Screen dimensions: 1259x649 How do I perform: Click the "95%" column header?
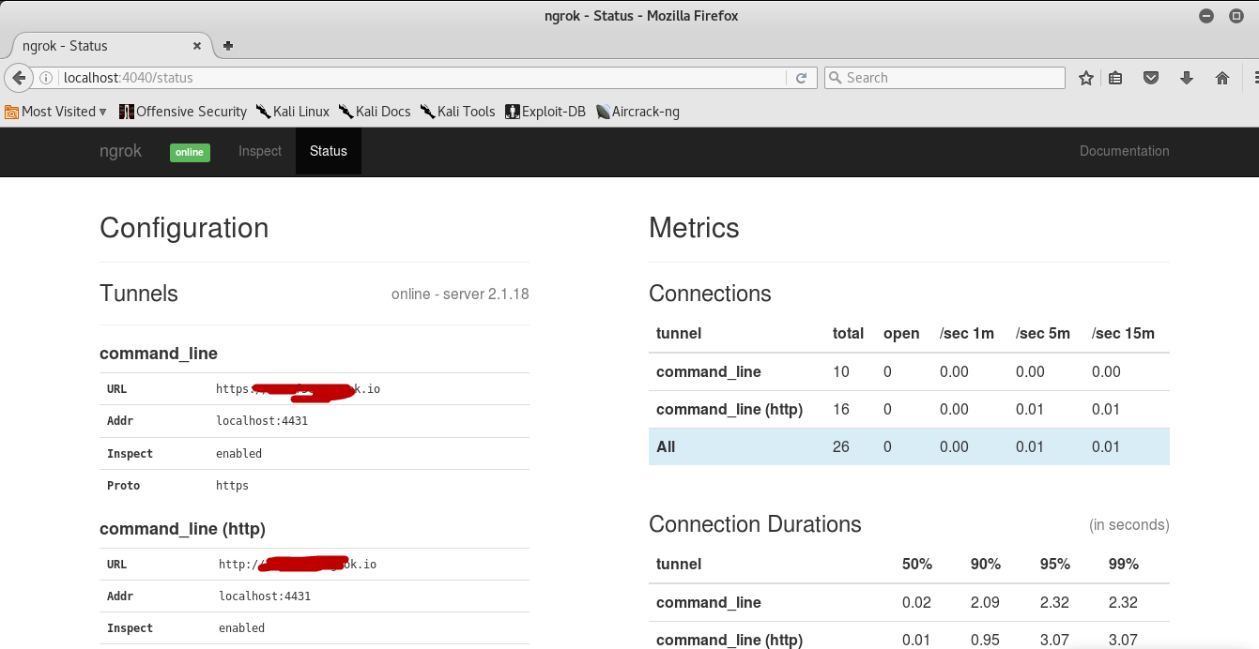1055,565
